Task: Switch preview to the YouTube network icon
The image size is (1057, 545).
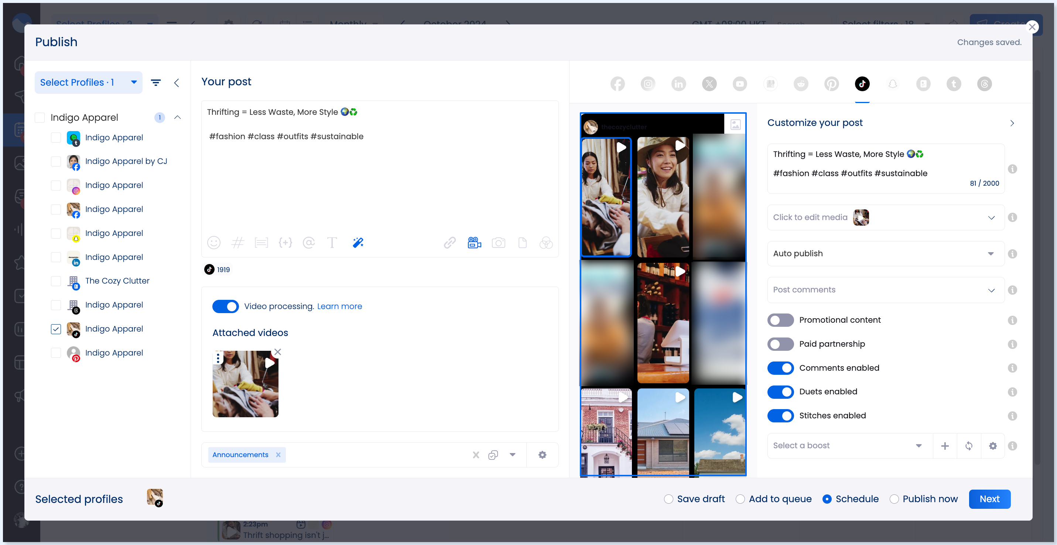Action: pos(740,84)
